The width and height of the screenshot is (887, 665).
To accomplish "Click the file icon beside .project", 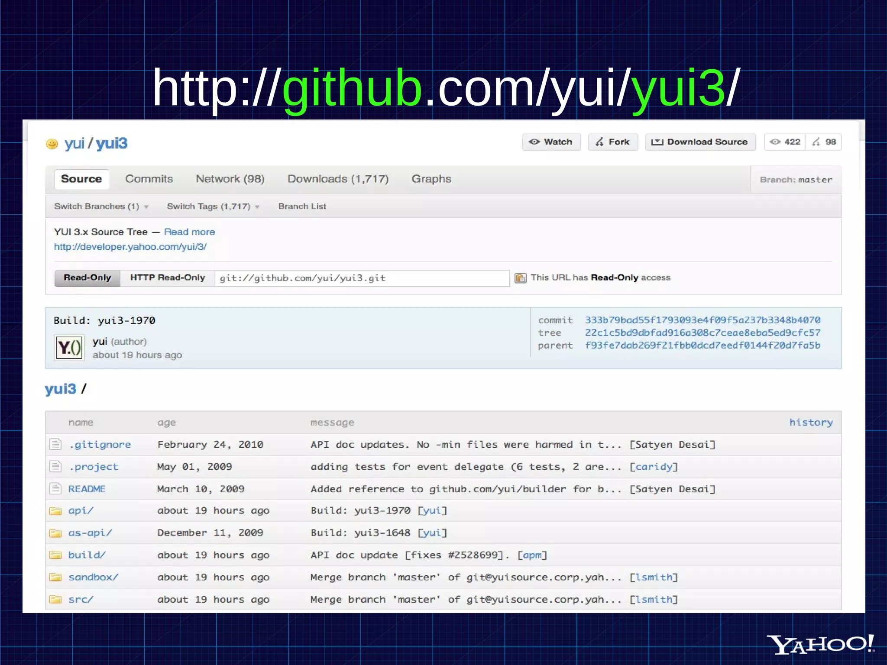I will [x=55, y=466].
